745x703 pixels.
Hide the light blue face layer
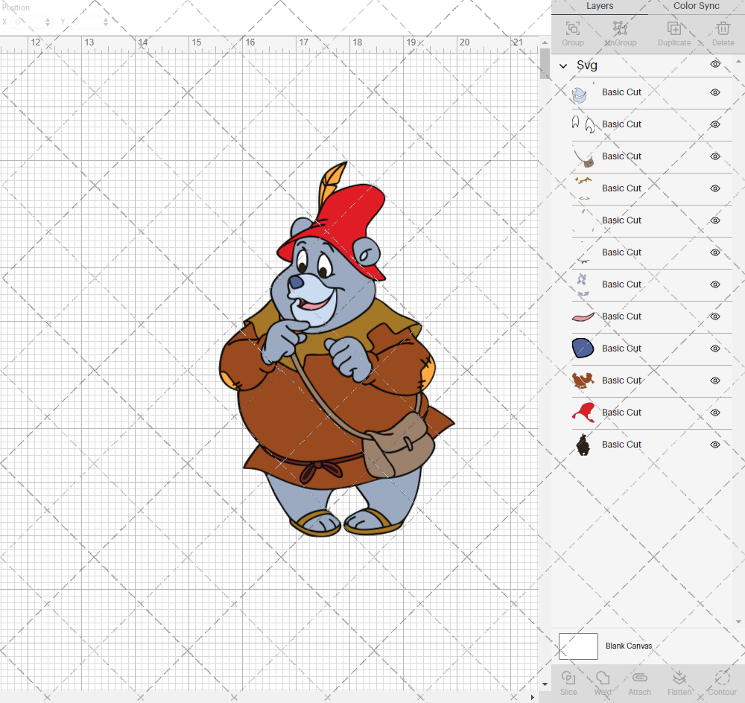[715, 92]
